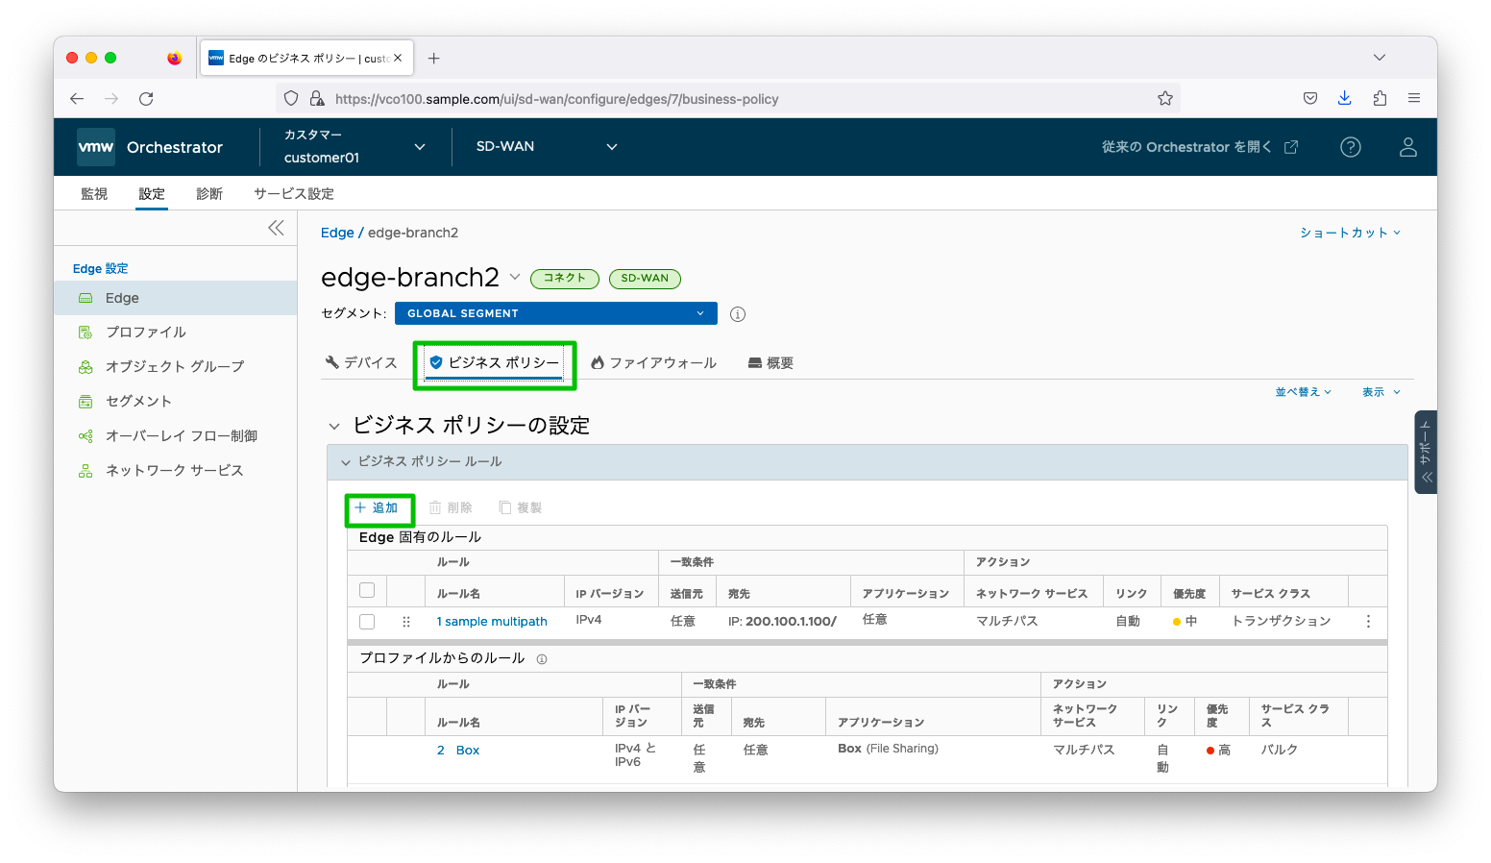1491x863 pixels.
Task: Collapse the ビジネス ポリシー ルール panel
Action: tap(346, 462)
